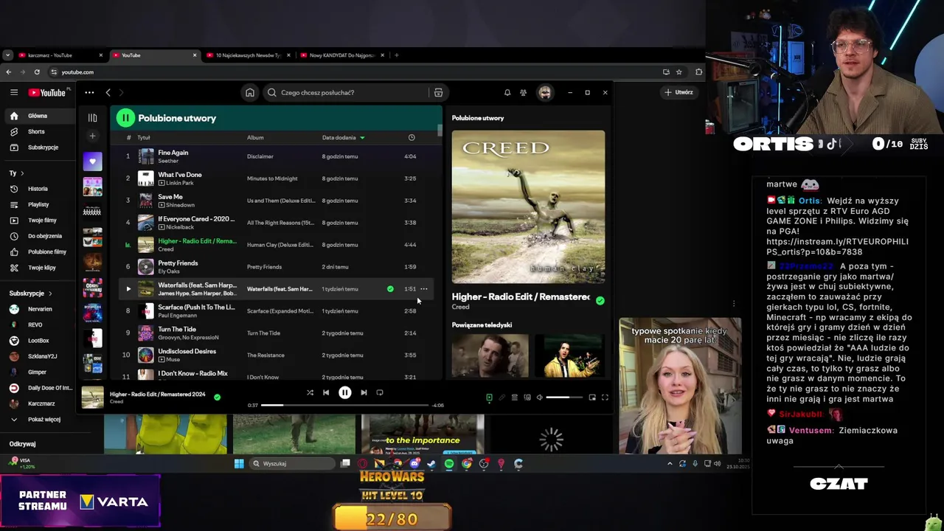Click YouTube Utwórz create button
Image resolution: width=944 pixels, height=531 pixels.
click(678, 92)
